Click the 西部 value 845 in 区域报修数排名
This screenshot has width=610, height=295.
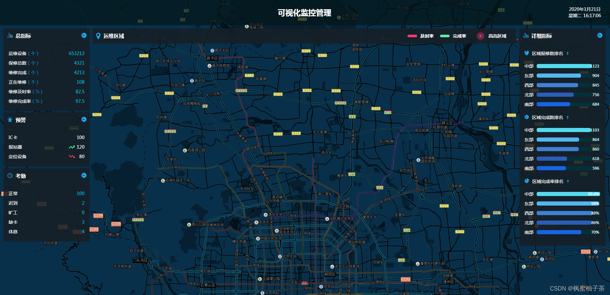pos(596,85)
